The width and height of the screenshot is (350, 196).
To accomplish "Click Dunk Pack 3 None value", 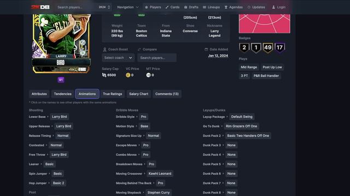I will point(231,145).
